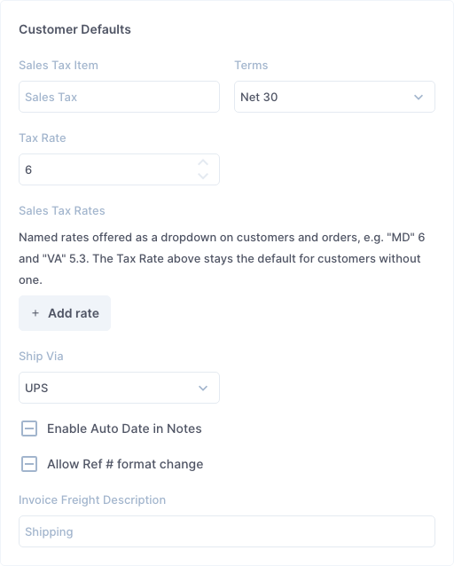Screen dimensions: 454x566
Task: Click the Add rate button
Action: click(65, 313)
